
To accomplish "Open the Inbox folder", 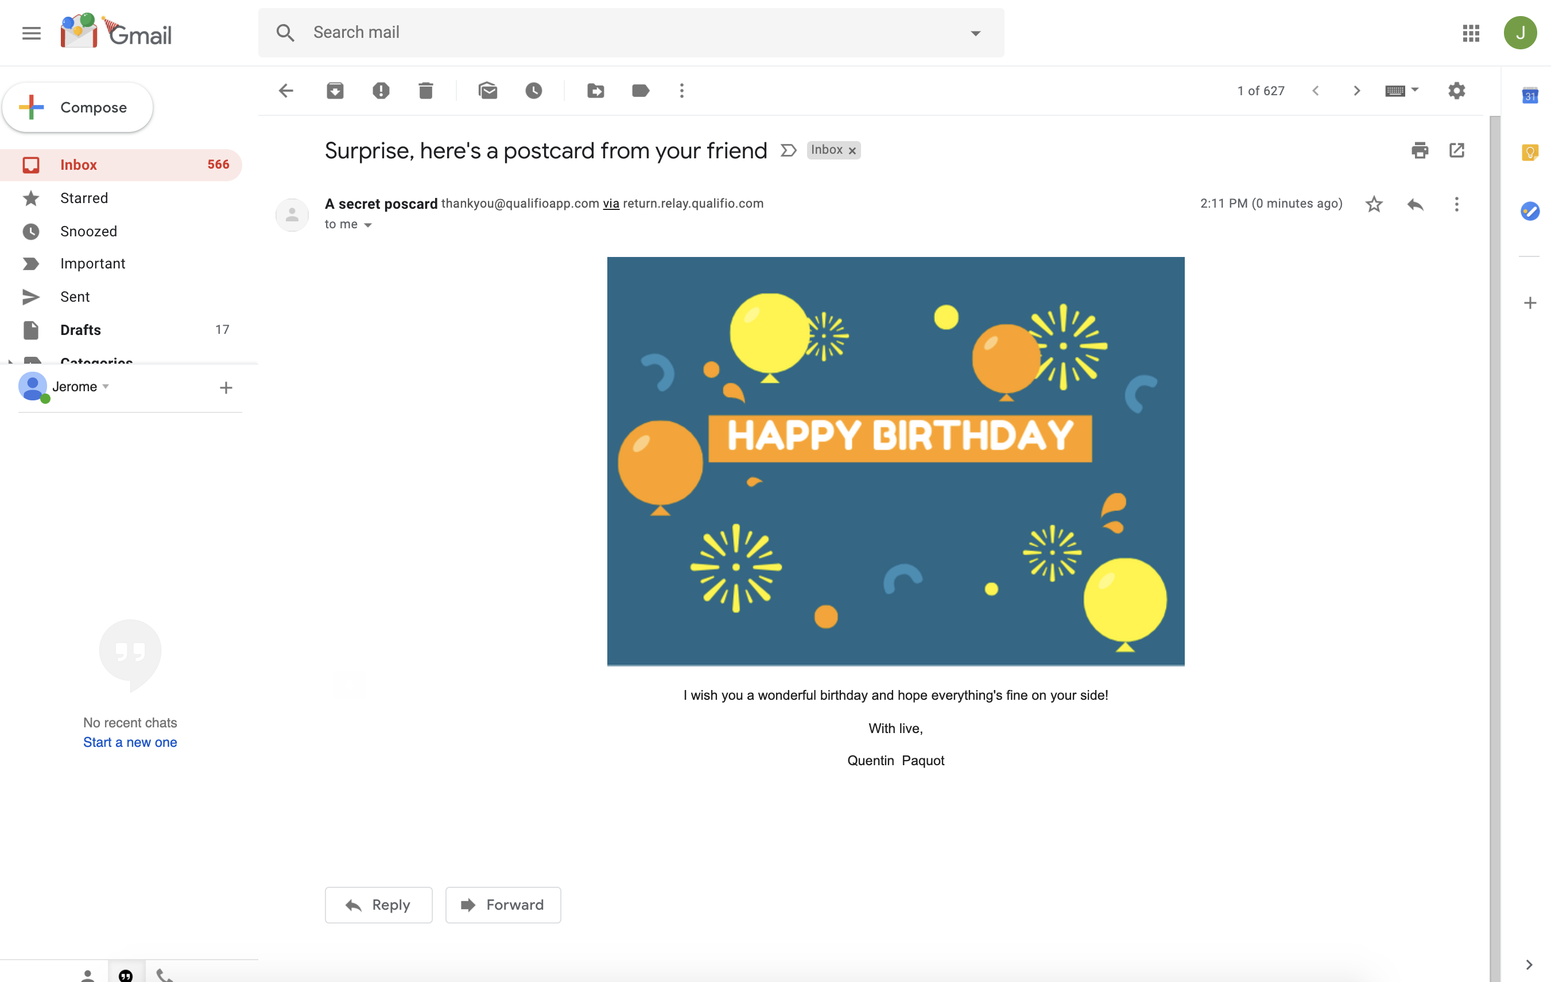I will (121, 165).
